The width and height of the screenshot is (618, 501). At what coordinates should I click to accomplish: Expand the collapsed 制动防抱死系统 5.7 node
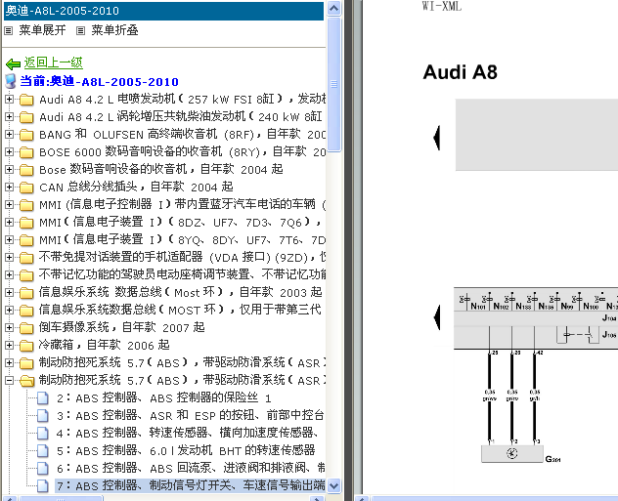tap(9, 362)
